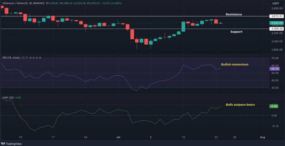The width and height of the screenshot is (285, 146).
Task: Click the purple 55.70 RSI axis tag
Action: 275,69
